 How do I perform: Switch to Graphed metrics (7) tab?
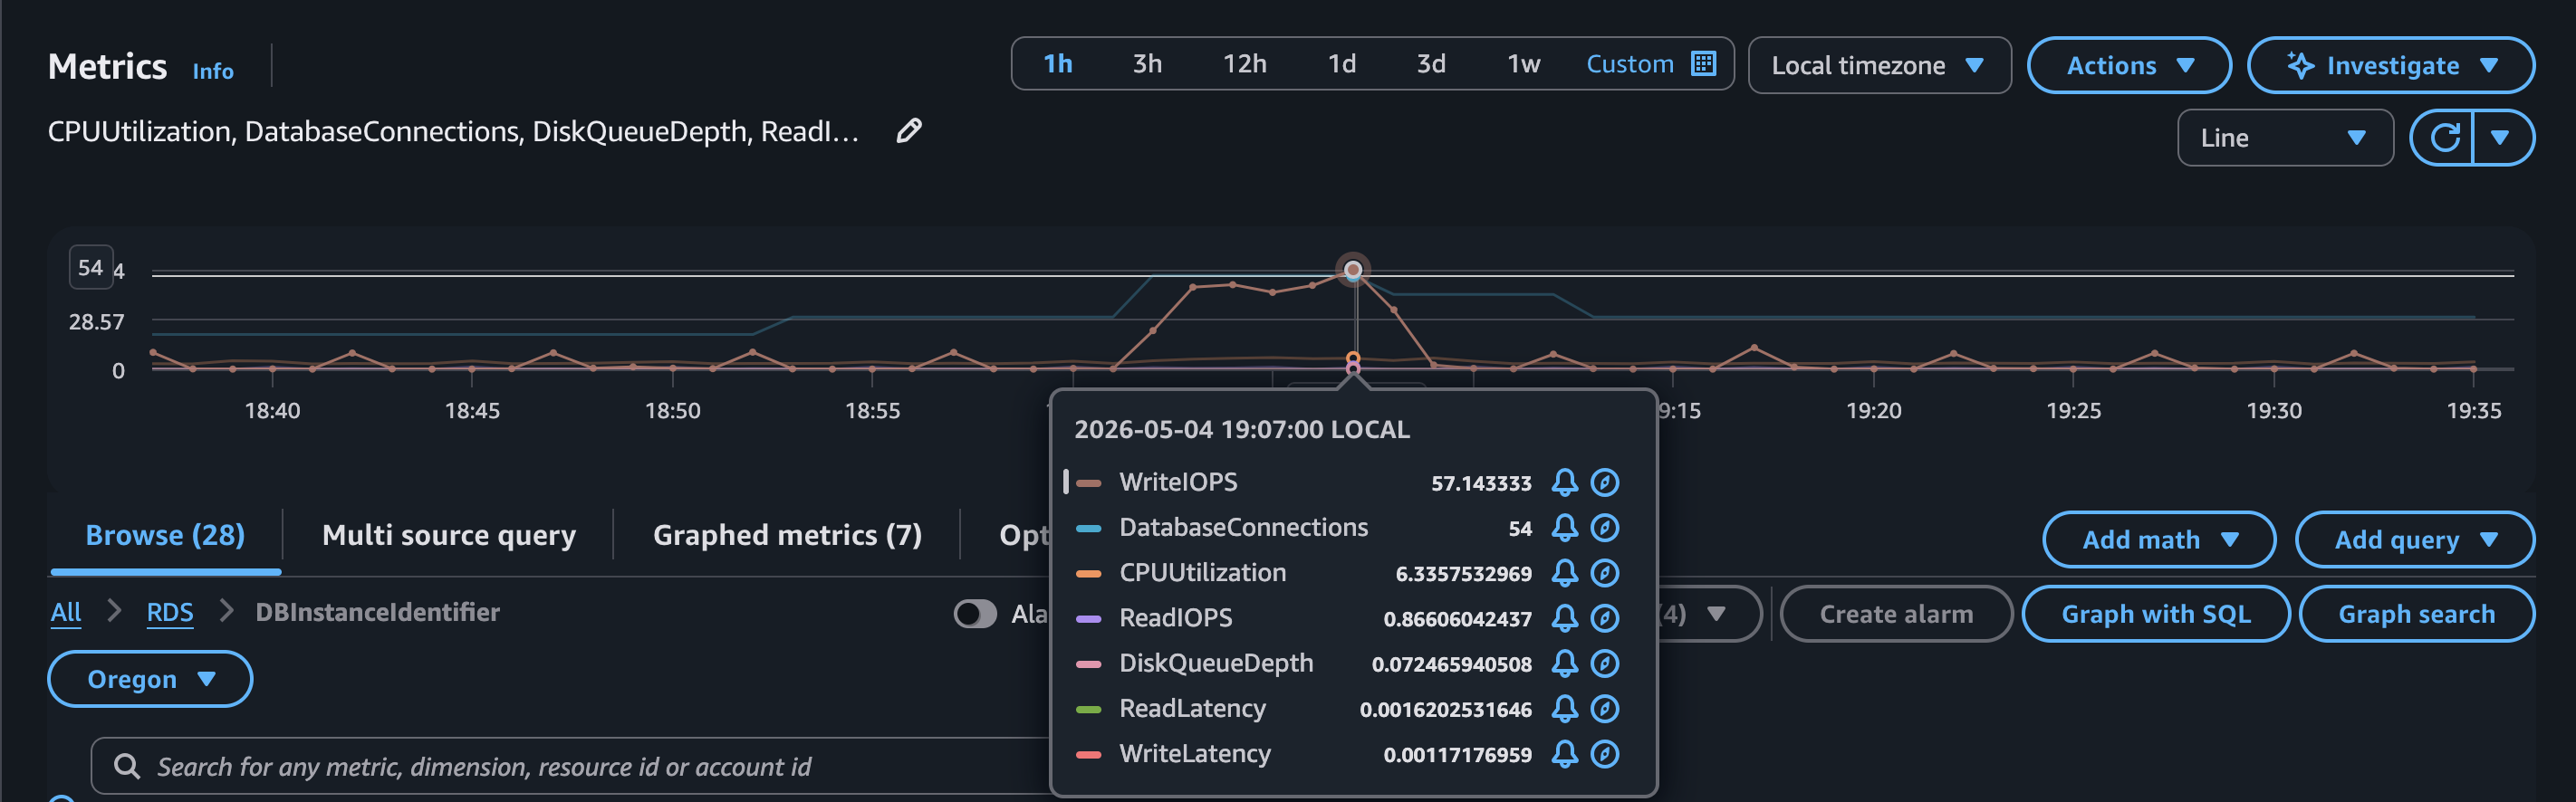click(787, 537)
